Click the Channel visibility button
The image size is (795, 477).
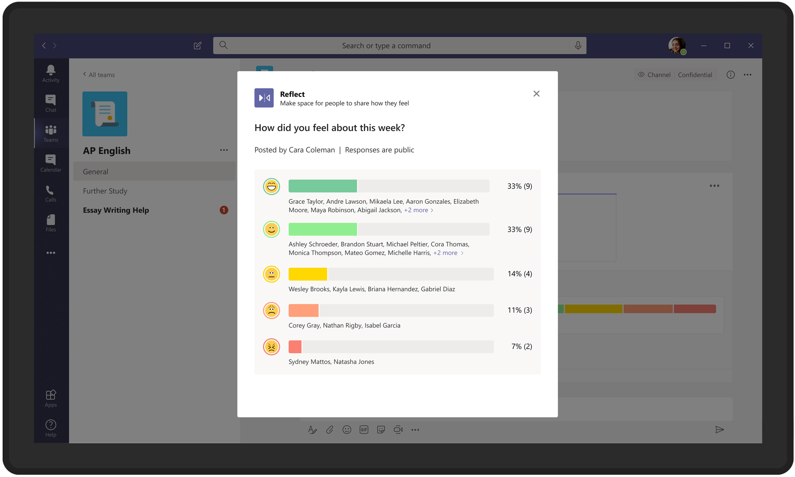(654, 75)
